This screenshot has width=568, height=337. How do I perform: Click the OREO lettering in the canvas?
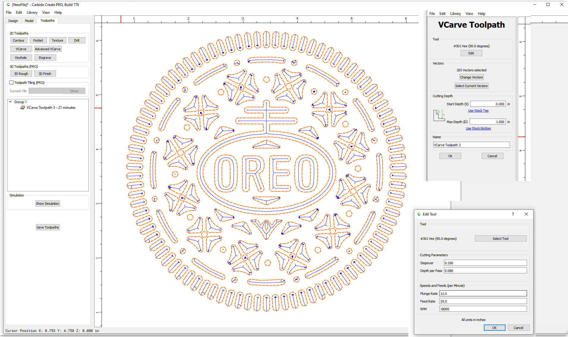(x=266, y=173)
